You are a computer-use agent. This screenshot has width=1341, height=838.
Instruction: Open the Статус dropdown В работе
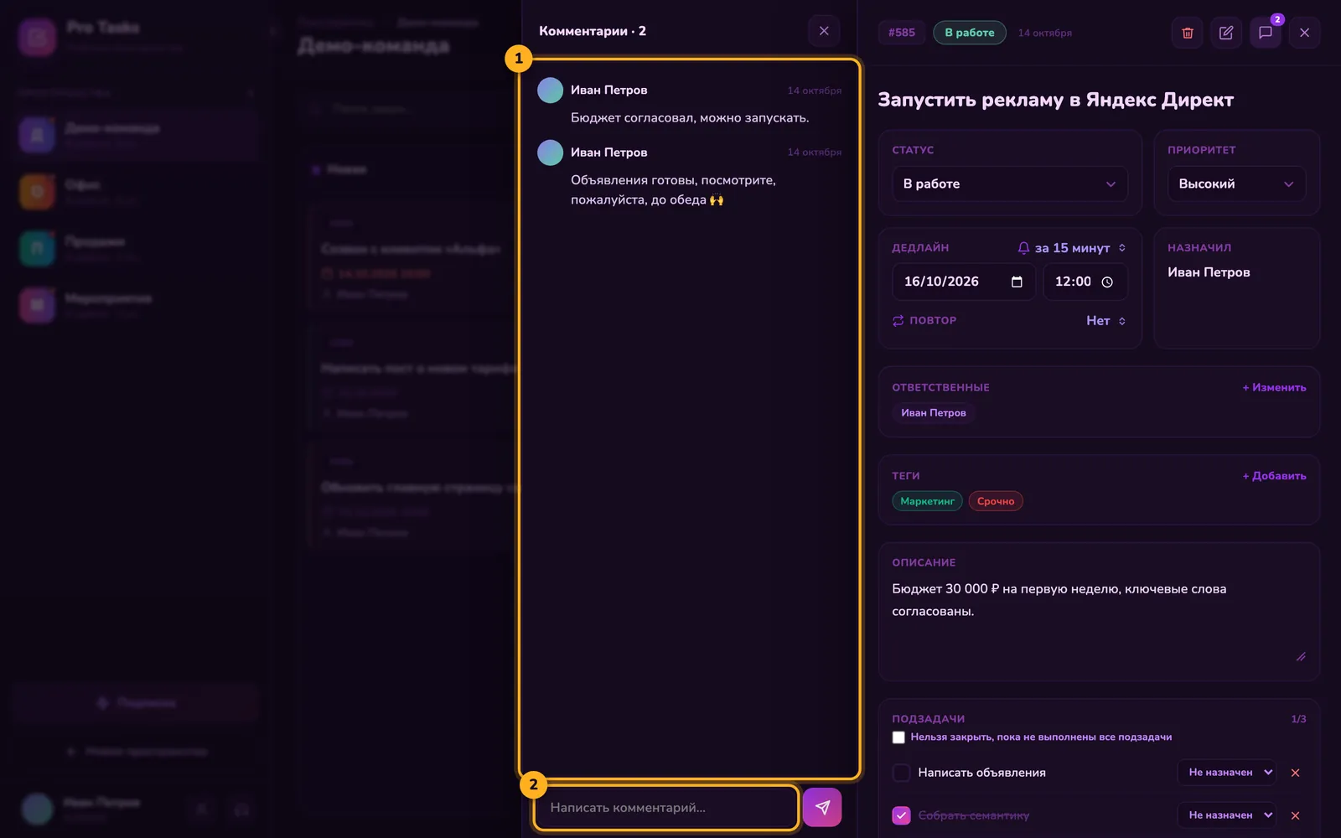pos(1010,184)
